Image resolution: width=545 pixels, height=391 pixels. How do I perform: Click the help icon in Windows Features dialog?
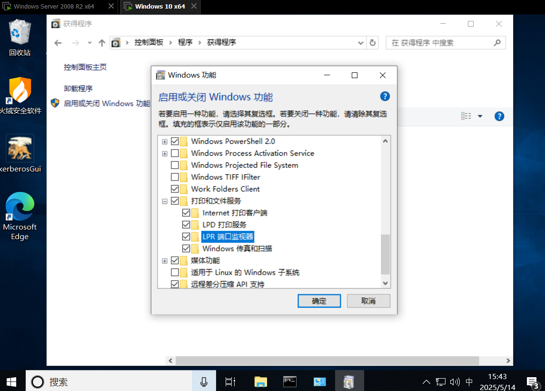coord(385,96)
